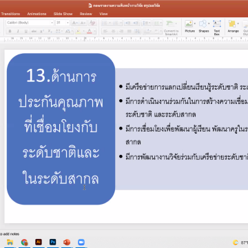Open the font color dropdown arrow
The height and width of the screenshot is (248, 248).
point(94,31)
